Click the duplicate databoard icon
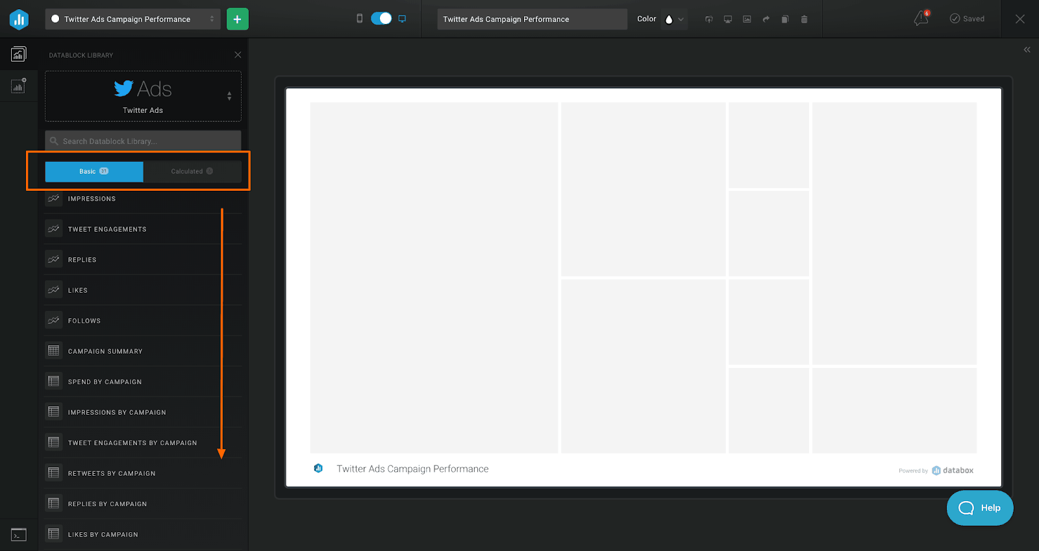The height and width of the screenshot is (551, 1039). click(x=785, y=19)
